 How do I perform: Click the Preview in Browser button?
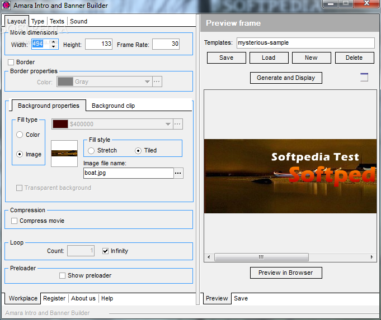pyautogui.click(x=286, y=273)
